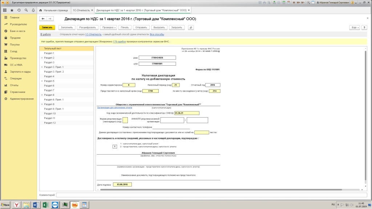This screenshot has height=209, width=372.
Task: Click the Дата подписи date field
Action: (x=122, y=184)
